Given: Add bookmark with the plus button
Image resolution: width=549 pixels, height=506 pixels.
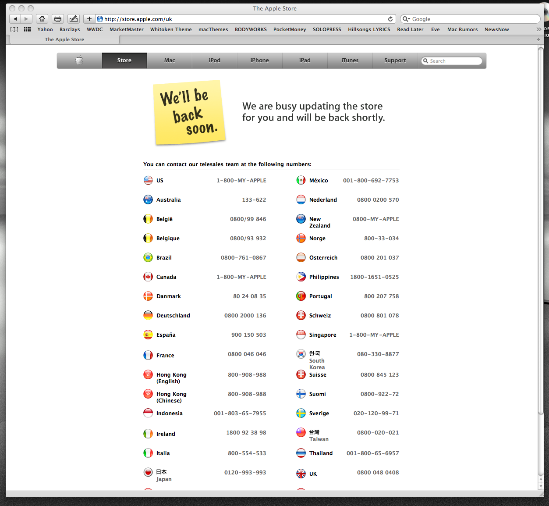Looking at the screenshot, I should coord(89,19).
